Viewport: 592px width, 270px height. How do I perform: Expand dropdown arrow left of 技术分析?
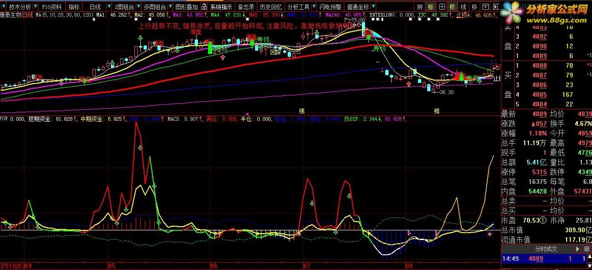(x=5, y=7)
